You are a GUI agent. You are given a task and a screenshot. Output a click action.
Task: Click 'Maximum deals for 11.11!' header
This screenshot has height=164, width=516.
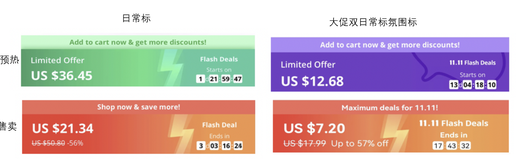click(x=389, y=108)
